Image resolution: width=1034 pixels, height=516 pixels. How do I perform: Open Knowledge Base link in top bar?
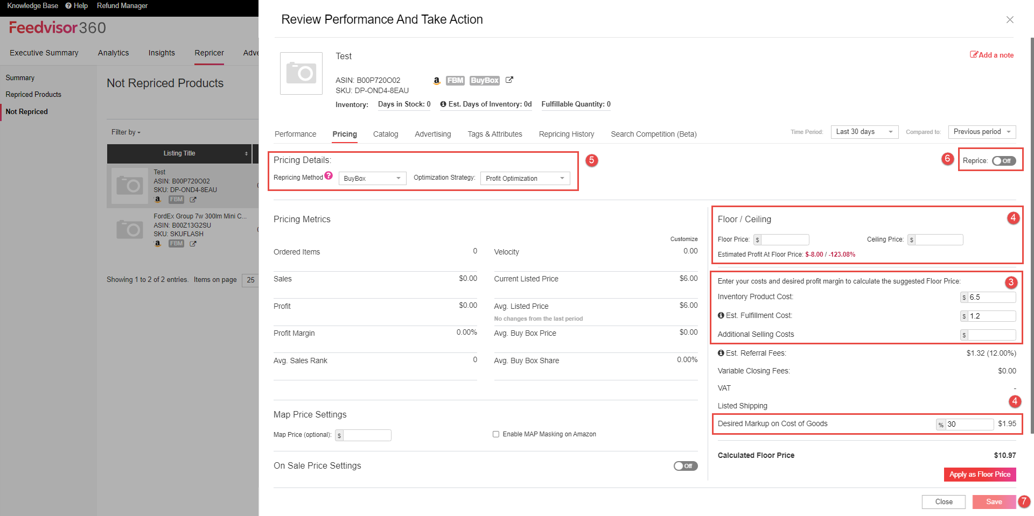[x=32, y=5]
